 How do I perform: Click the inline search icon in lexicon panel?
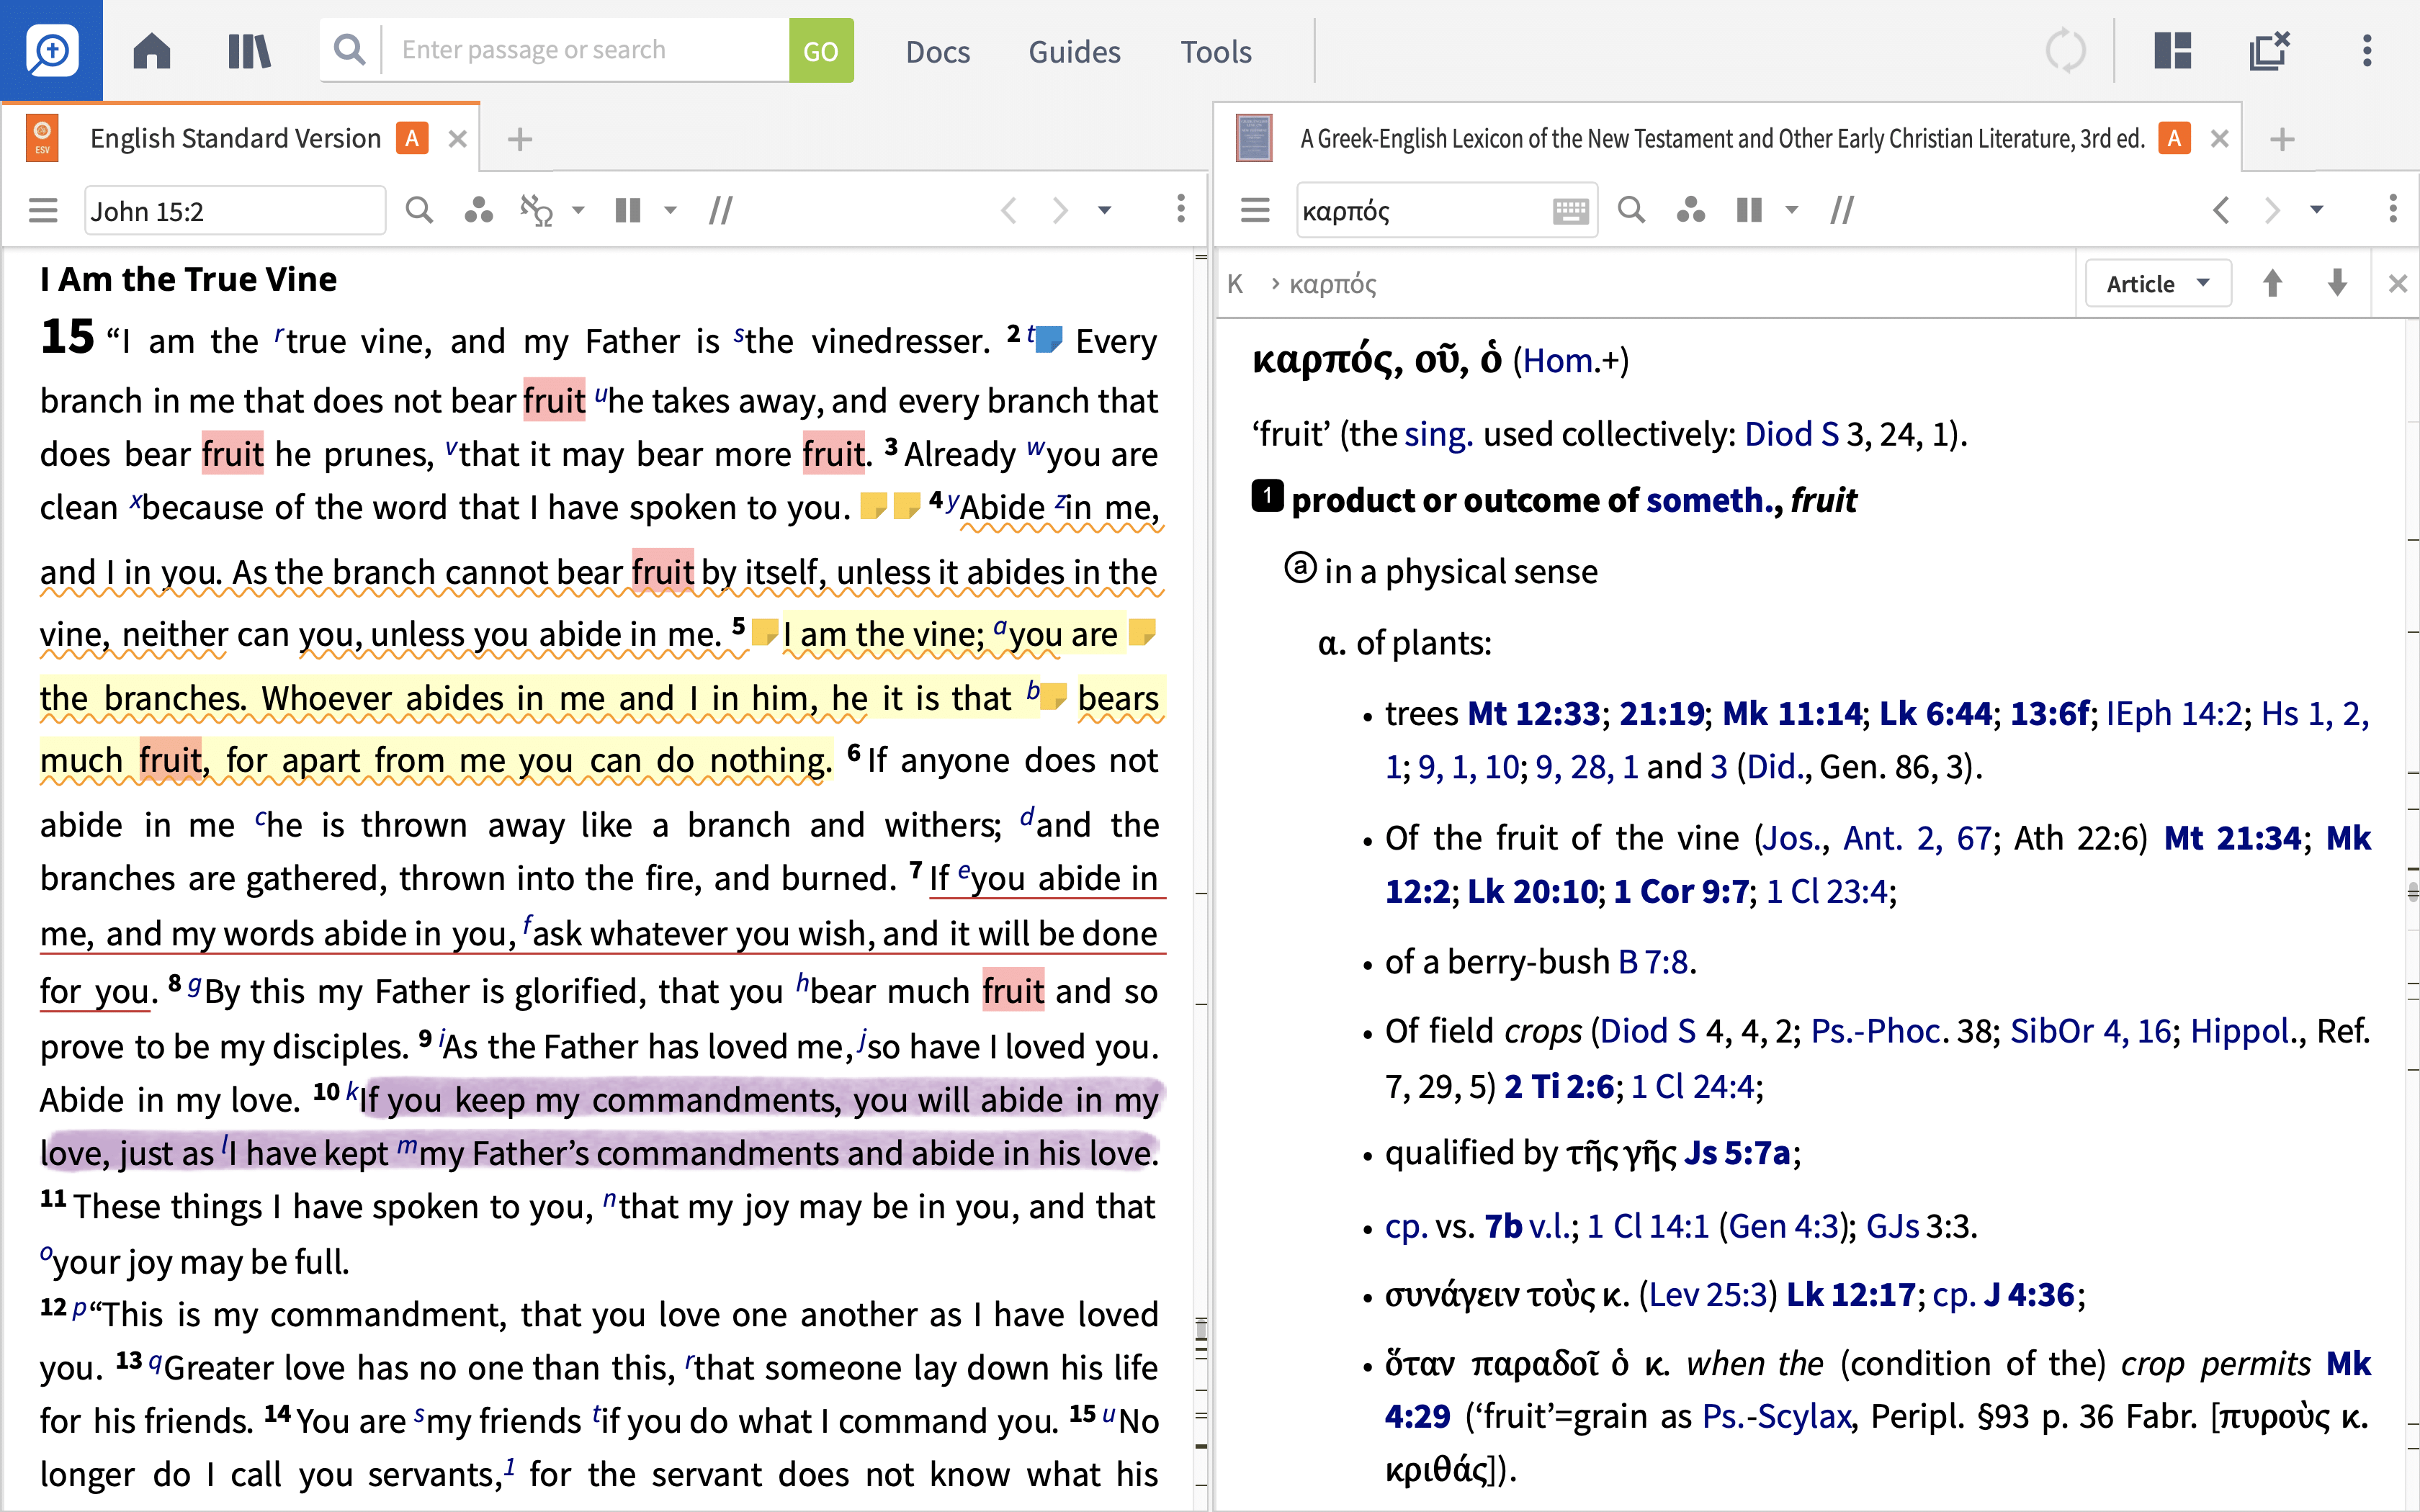[1631, 210]
